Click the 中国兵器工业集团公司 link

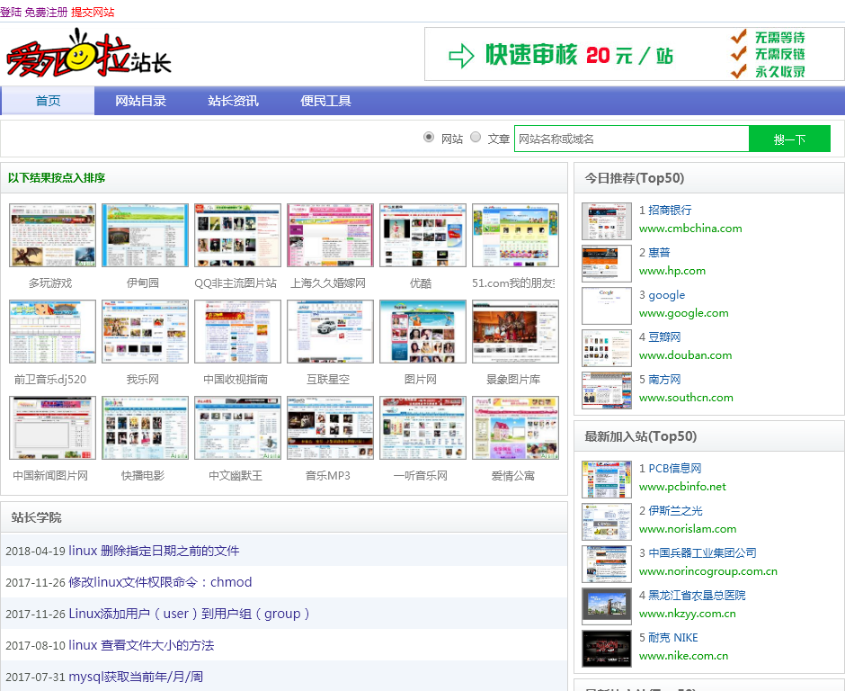pos(702,552)
